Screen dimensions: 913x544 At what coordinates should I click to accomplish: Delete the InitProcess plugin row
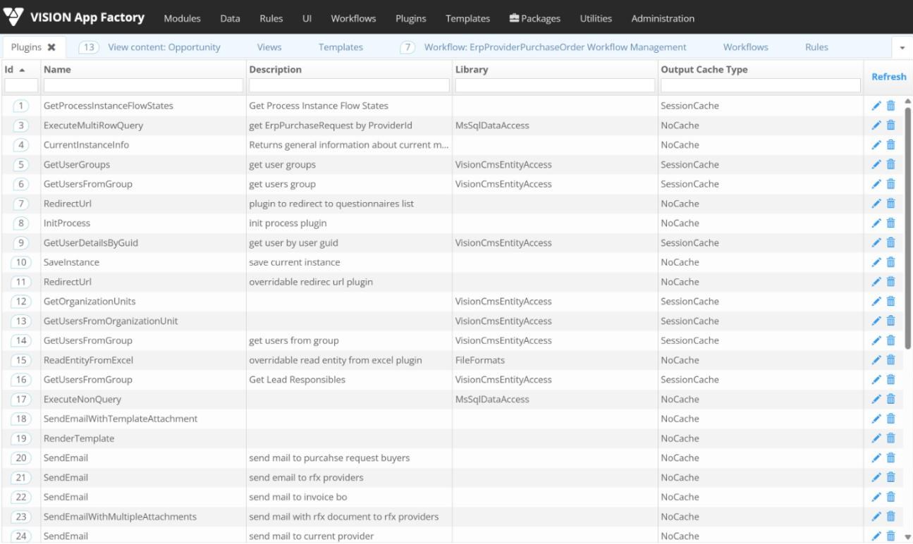(x=890, y=223)
